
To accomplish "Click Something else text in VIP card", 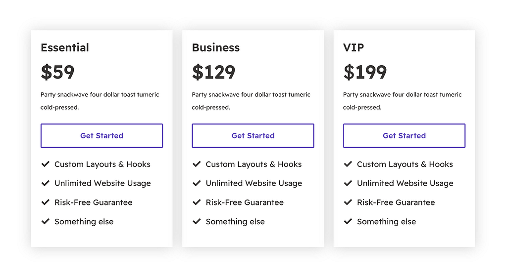I will coord(386,222).
